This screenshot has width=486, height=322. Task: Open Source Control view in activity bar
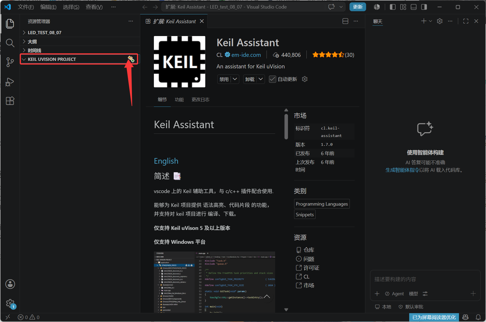coord(10,62)
